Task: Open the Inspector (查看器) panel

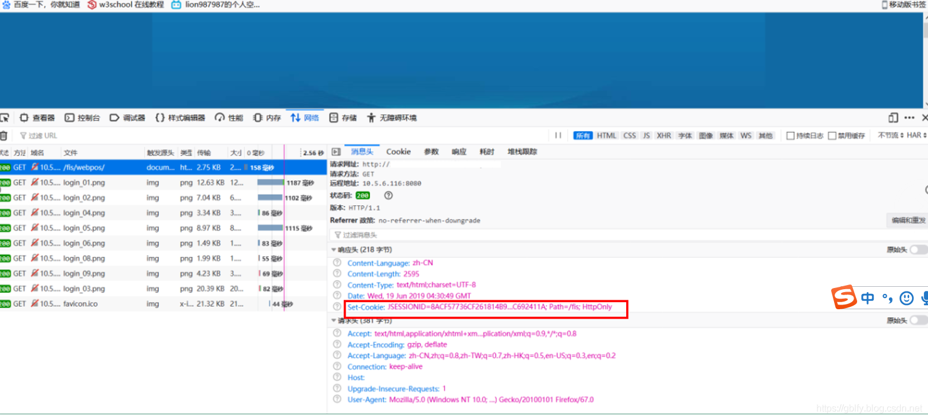Action: tap(37, 118)
